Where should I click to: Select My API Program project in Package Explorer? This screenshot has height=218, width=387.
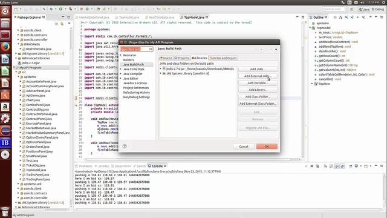[x=30, y=67]
